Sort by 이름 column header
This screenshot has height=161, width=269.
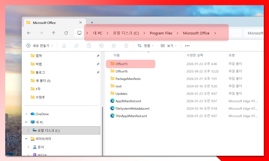click(x=116, y=55)
